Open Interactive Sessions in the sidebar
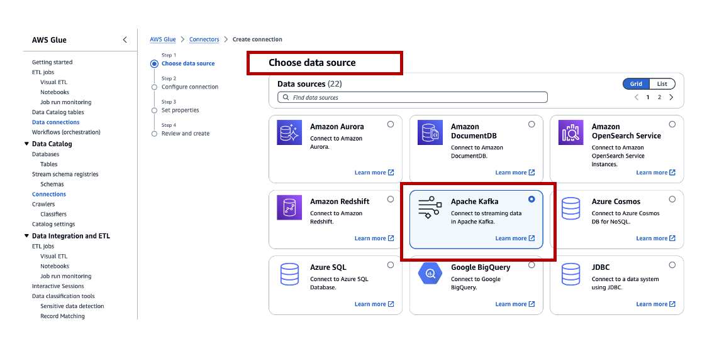Screen dimensions: 712x342 (x=58, y=286)
